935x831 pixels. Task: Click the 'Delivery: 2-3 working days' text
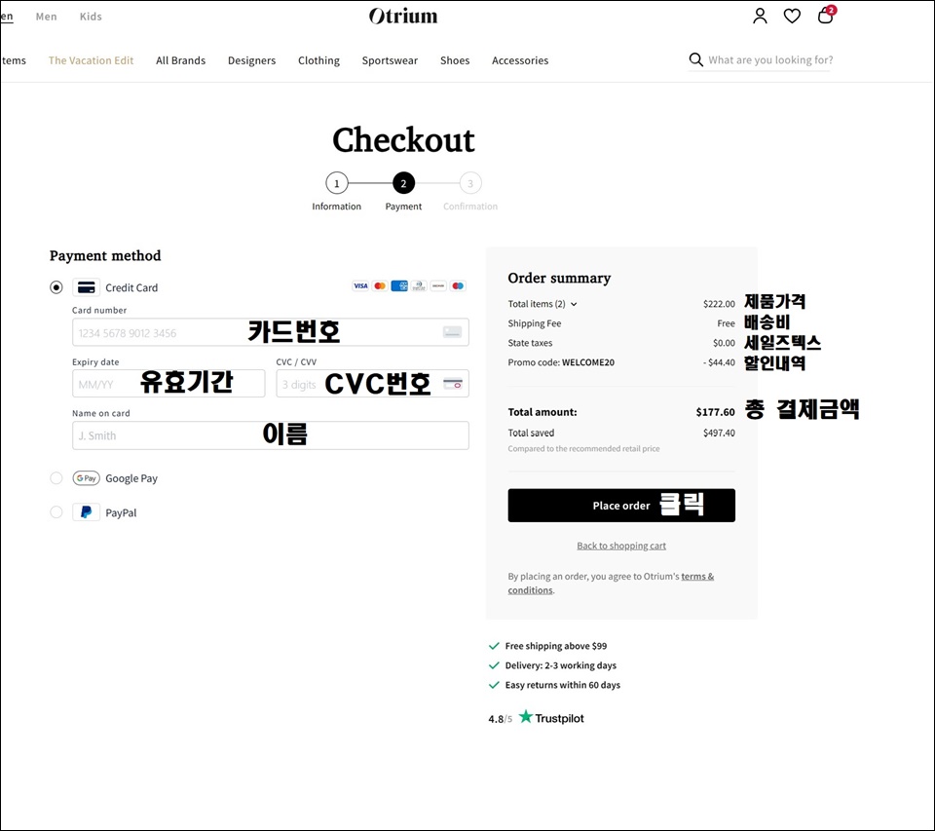(x=561, y=665)
